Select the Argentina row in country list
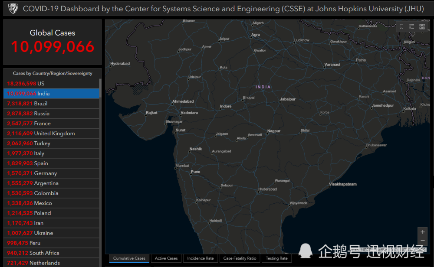The width and height of the screenshot is (434, 267). pyautogui.click(x=51, y=183)
